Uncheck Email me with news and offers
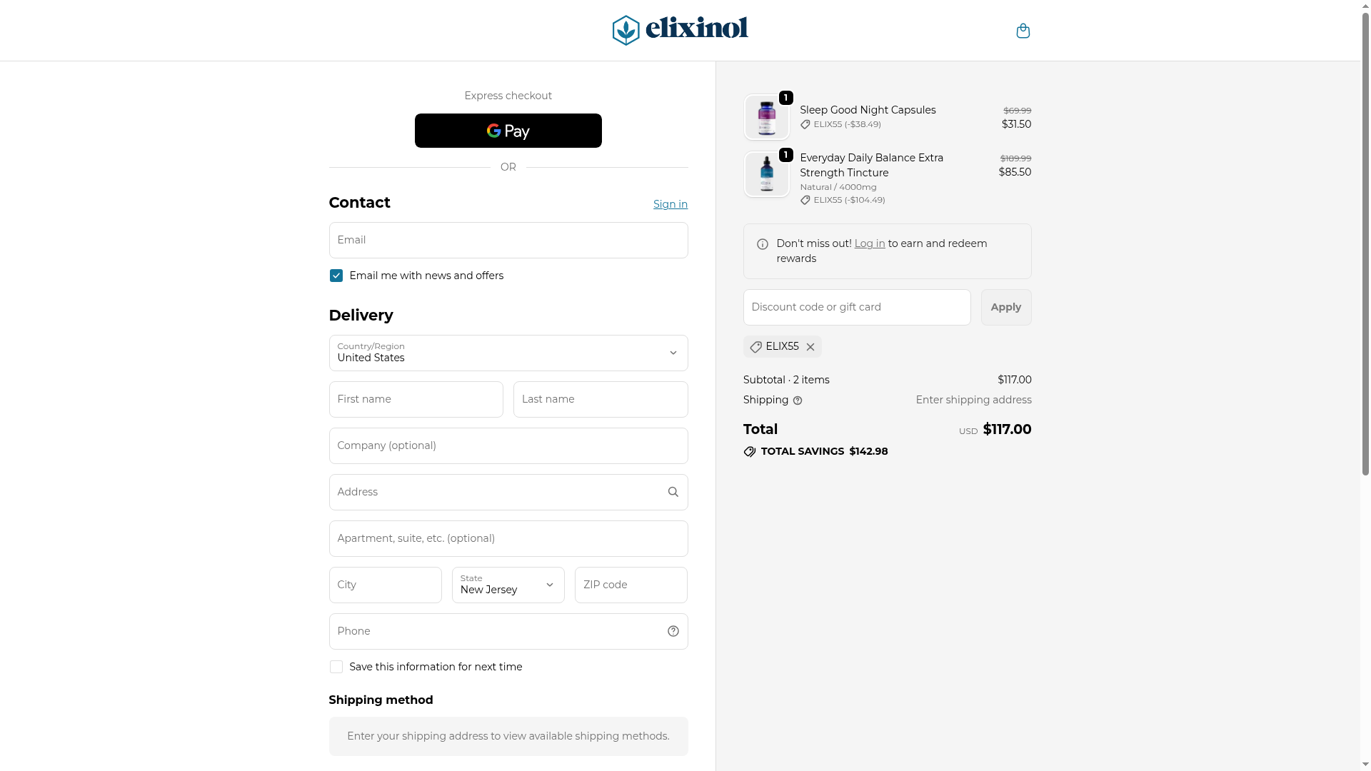 pyautogui.click(x=336, y=276)
